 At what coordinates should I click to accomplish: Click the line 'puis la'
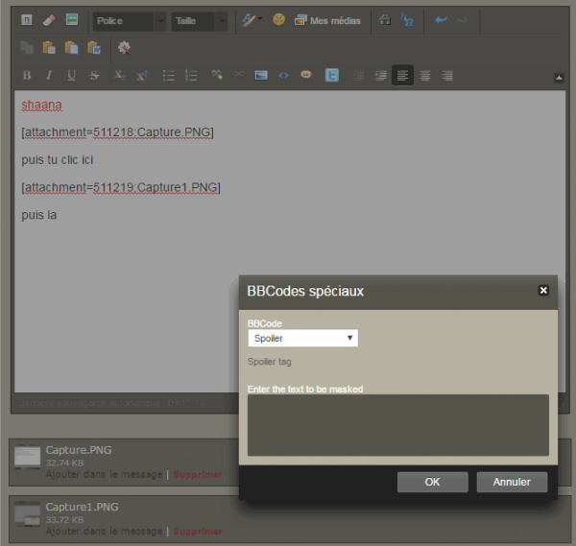tap(39, 215)
